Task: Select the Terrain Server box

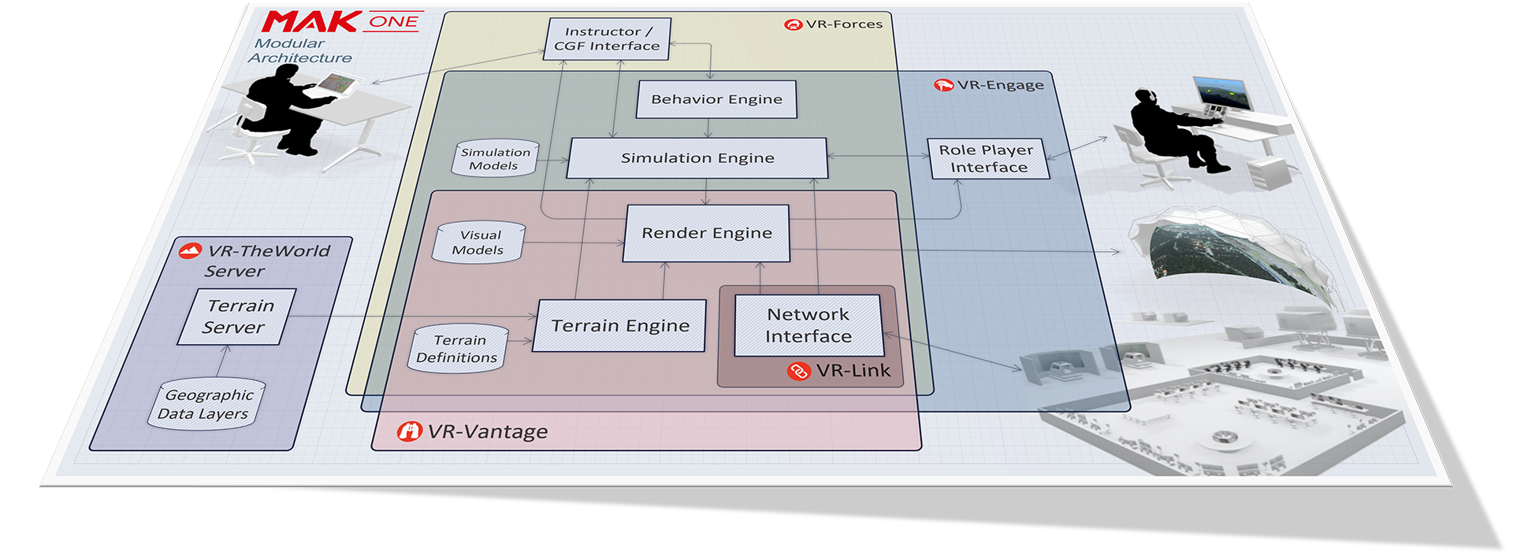Action: click(236, 316)
